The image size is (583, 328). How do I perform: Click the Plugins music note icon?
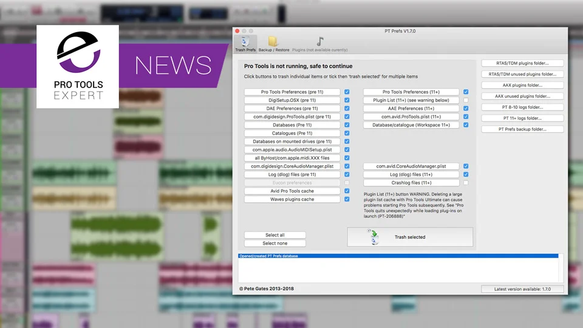pyautogui.click(x=320, y=41)
